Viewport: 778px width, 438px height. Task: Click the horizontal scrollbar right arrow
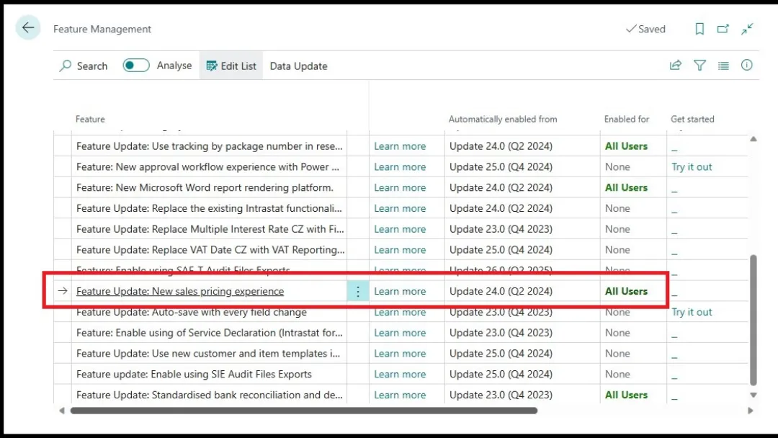(x=750, y=411)
